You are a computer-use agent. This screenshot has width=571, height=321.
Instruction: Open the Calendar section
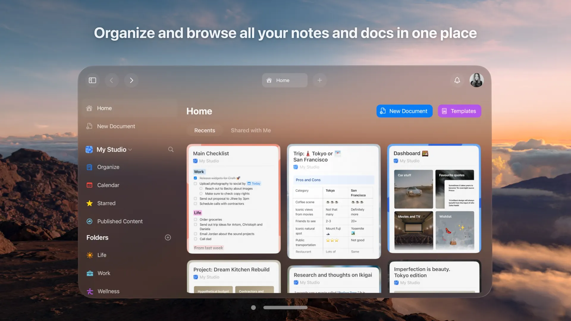pyautogui.click(x=108, y=185)
